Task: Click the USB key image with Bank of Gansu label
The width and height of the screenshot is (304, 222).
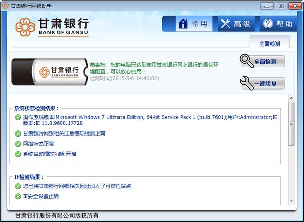Action: click(50, 72)
